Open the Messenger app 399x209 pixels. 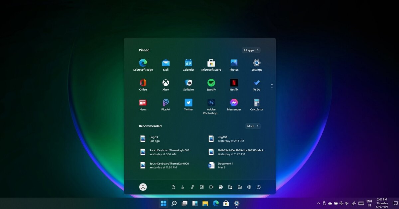tap(234, 103)
